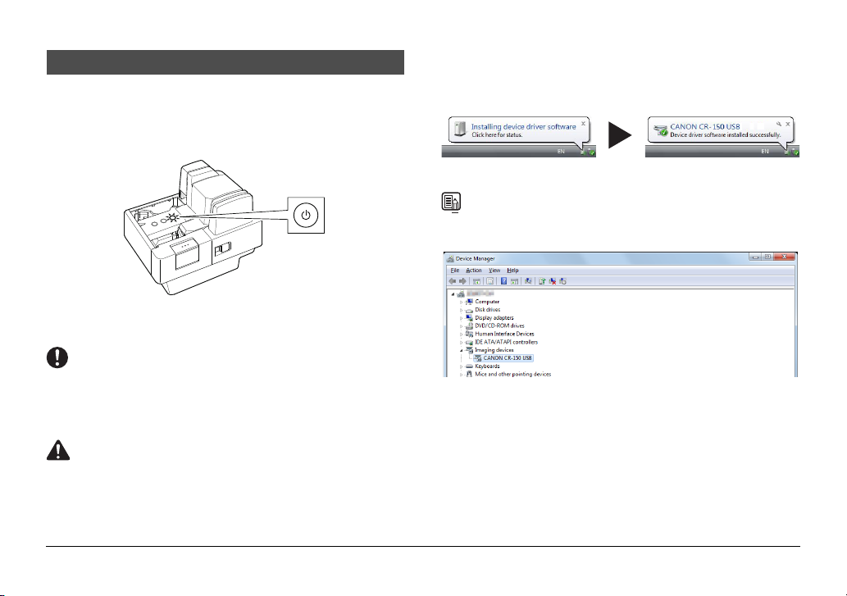Click the Disable device toolbar icon

point(562,281)
